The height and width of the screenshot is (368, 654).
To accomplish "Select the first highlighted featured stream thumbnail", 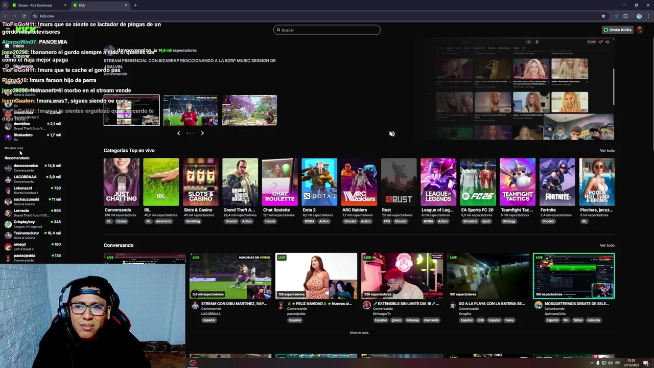I will (131, 110).
